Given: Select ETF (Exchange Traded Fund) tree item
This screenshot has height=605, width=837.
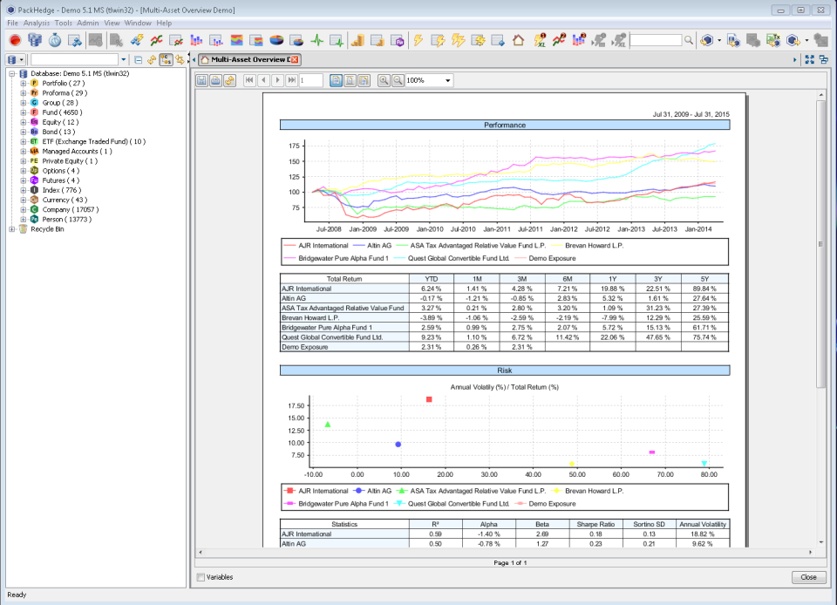Looking at the screenshot, I should point(94,142).
